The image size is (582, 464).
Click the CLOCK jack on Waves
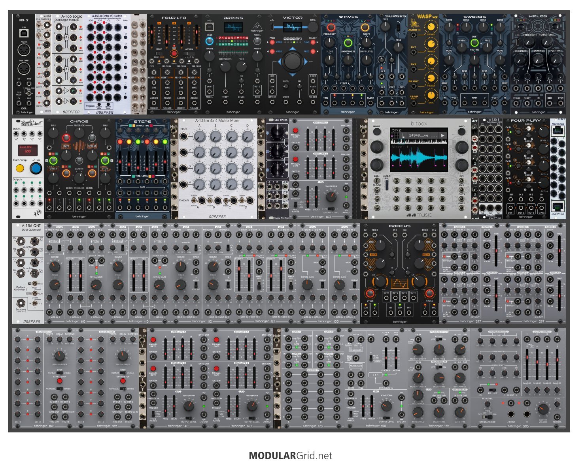pyautogui.click(x=370, y=103)
